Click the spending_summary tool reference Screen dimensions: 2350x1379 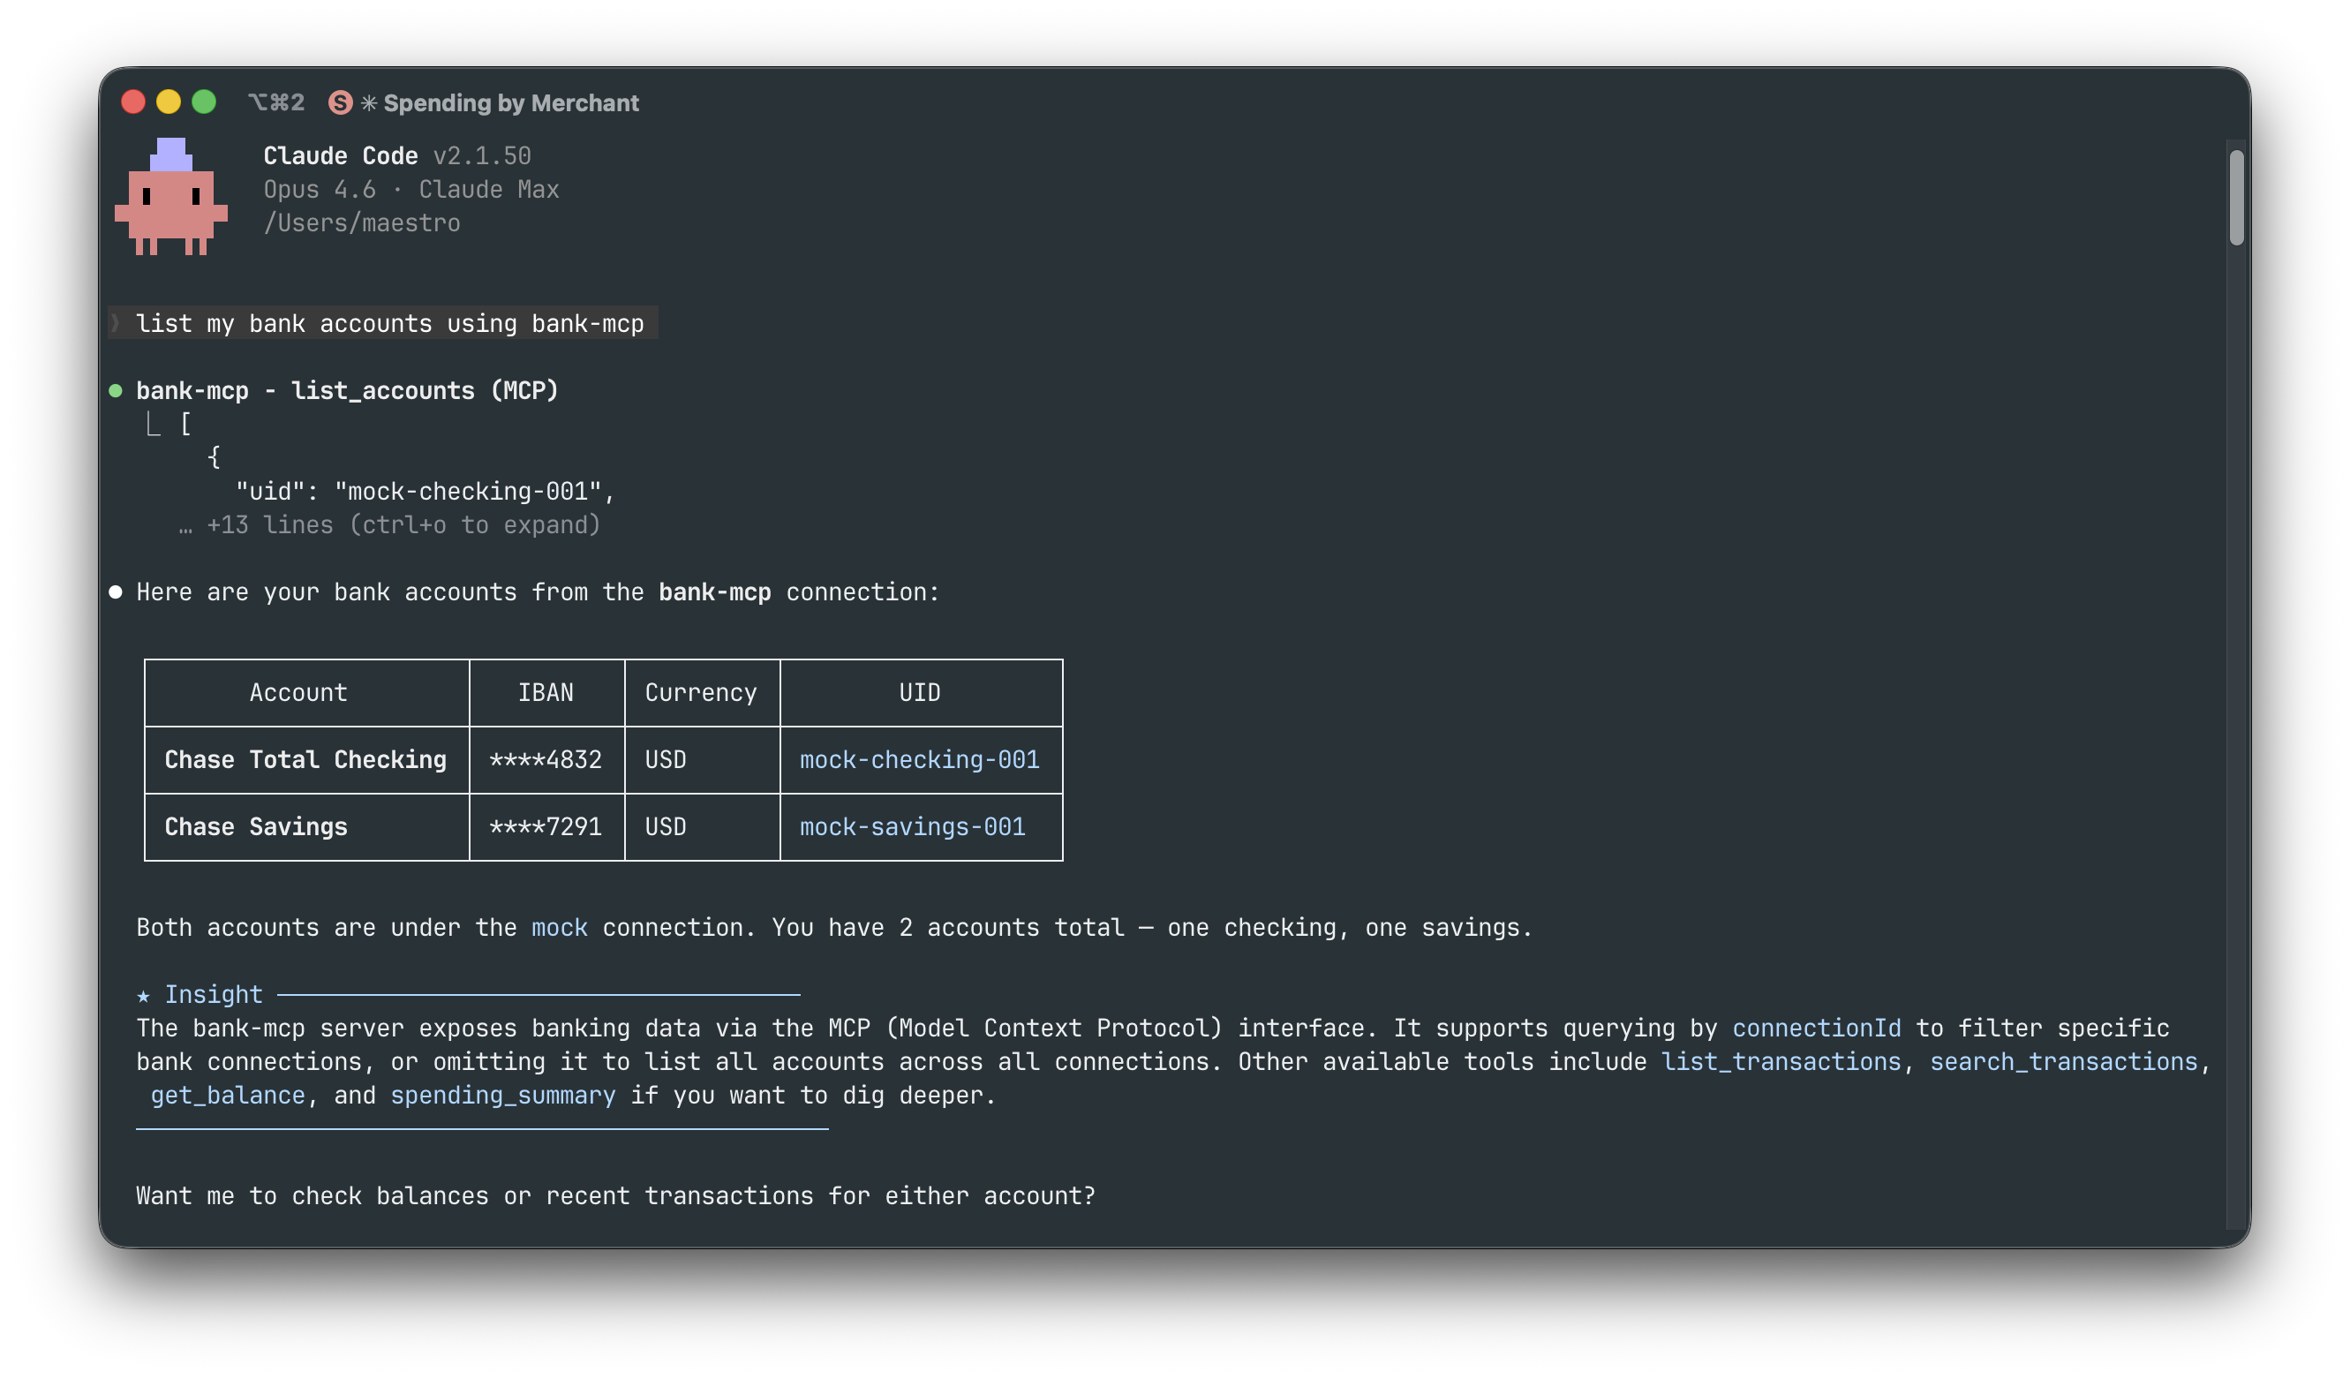(501, 1096)
